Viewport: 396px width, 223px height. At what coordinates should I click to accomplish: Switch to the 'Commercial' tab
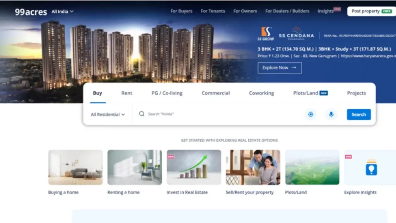click(215, 93)
